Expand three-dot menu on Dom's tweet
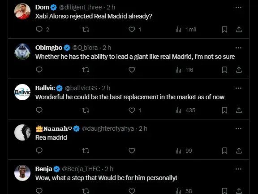 [x=238, y=7]
